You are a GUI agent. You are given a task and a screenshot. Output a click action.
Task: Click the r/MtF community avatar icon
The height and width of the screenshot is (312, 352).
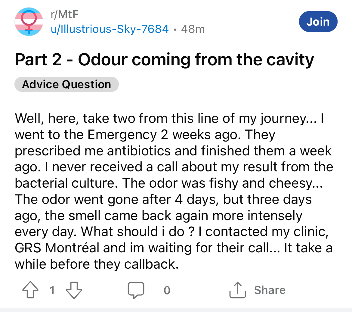click(29, 22)
